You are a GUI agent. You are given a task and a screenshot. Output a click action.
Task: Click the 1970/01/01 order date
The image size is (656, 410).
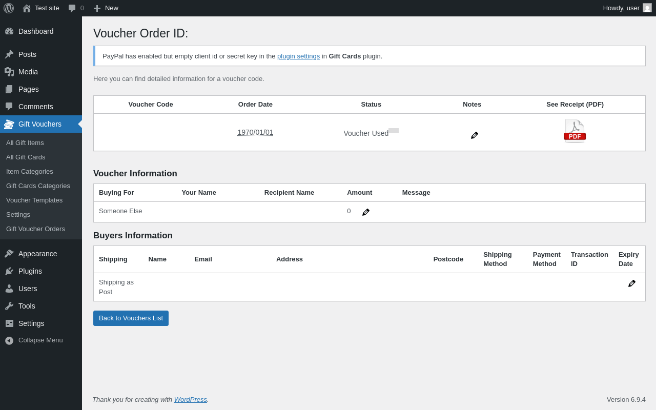click(255, 132)
